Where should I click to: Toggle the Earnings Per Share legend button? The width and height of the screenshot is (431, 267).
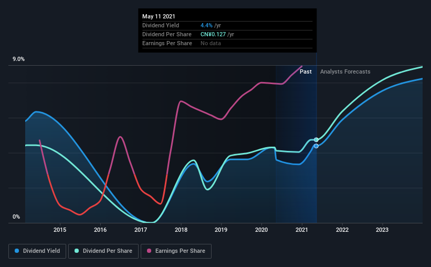coord(176,251)
